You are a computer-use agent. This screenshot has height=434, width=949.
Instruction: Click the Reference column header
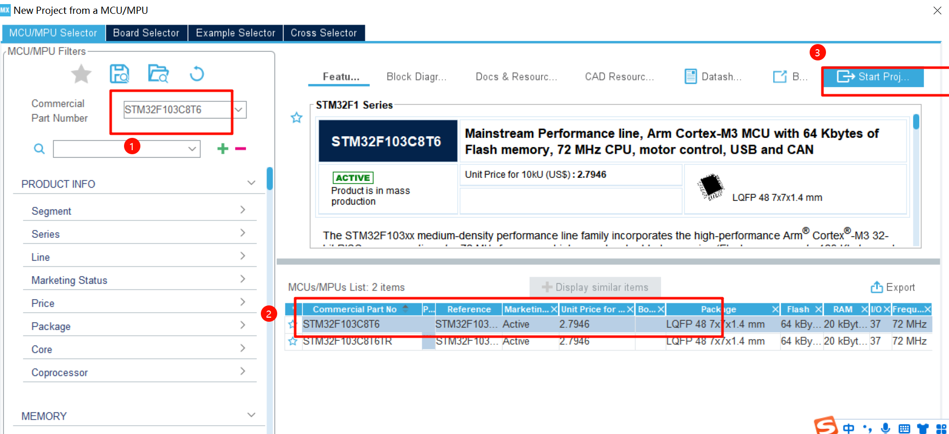coord(469,309)
